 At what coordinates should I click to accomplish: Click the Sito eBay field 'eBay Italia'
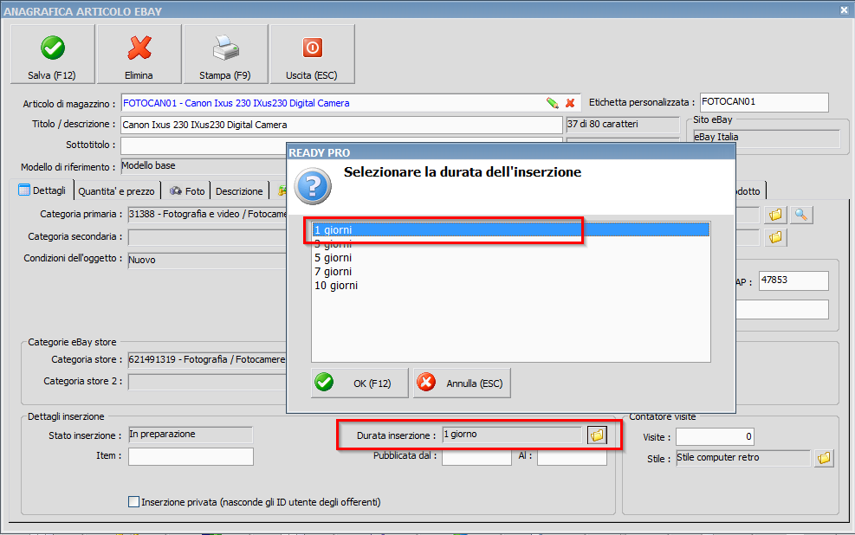pos(766,138)
